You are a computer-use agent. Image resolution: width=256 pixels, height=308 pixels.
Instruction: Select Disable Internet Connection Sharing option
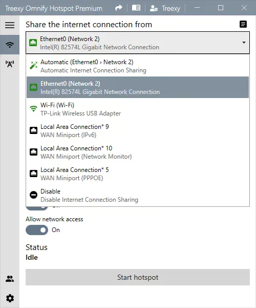pos(138,195)
